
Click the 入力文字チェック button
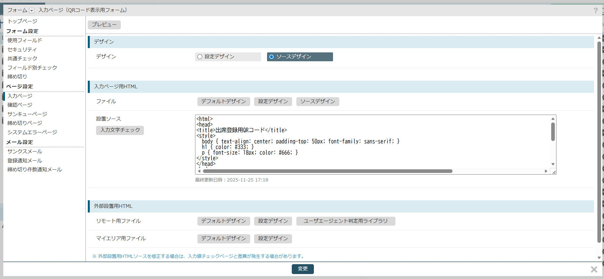pyautogui.click(x=120, y=130)
